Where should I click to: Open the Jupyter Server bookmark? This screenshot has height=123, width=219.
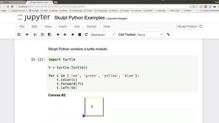click(17, 11)
